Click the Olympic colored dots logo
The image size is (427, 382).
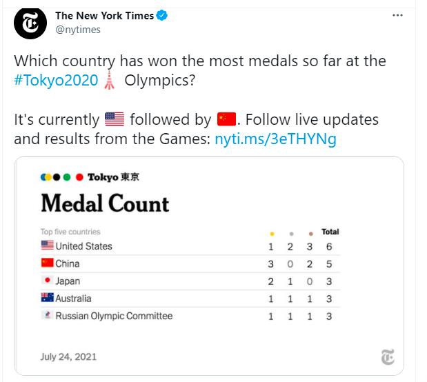(62, 177)
